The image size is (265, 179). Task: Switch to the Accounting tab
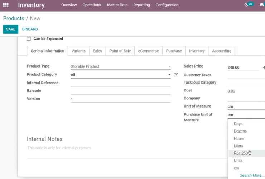pos(222,51)
